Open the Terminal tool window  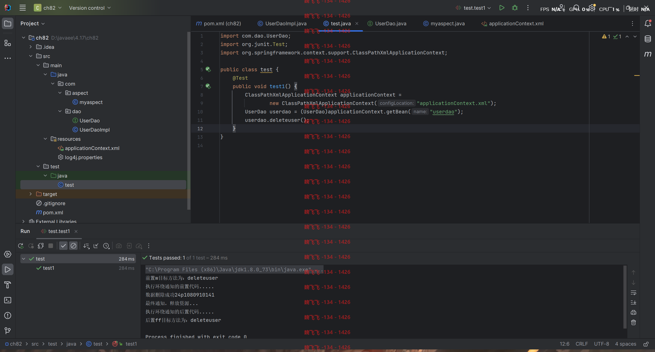8,300
